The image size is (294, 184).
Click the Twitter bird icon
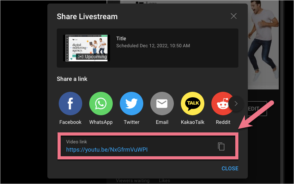tap(132, 104)
